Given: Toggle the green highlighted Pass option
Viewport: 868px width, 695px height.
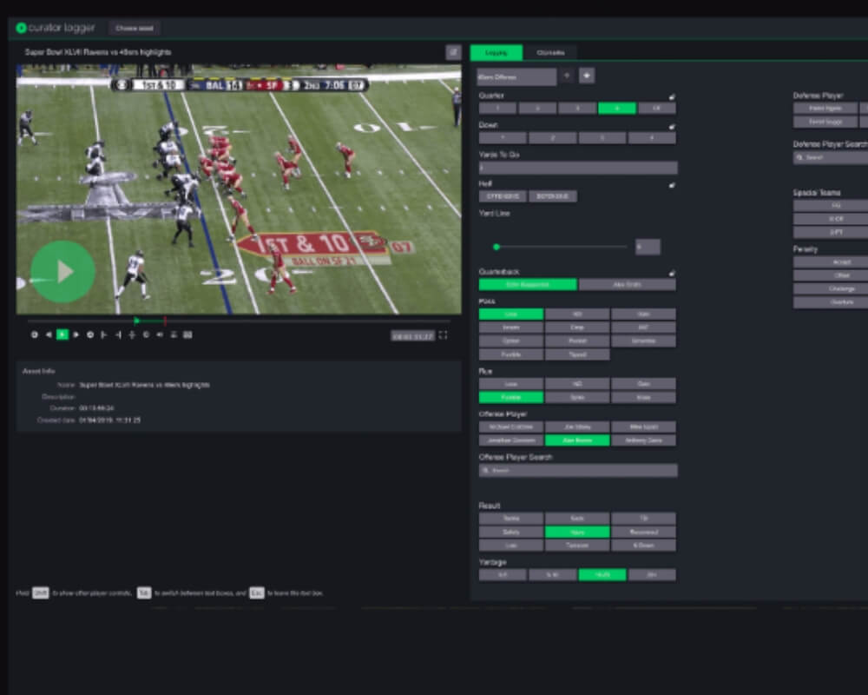Looking at the screenshot, I should coord(511,314).
